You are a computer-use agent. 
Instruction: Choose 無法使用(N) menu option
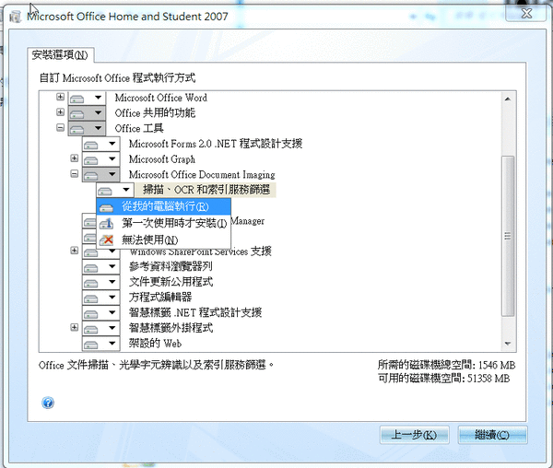click(x=164, y=240)
